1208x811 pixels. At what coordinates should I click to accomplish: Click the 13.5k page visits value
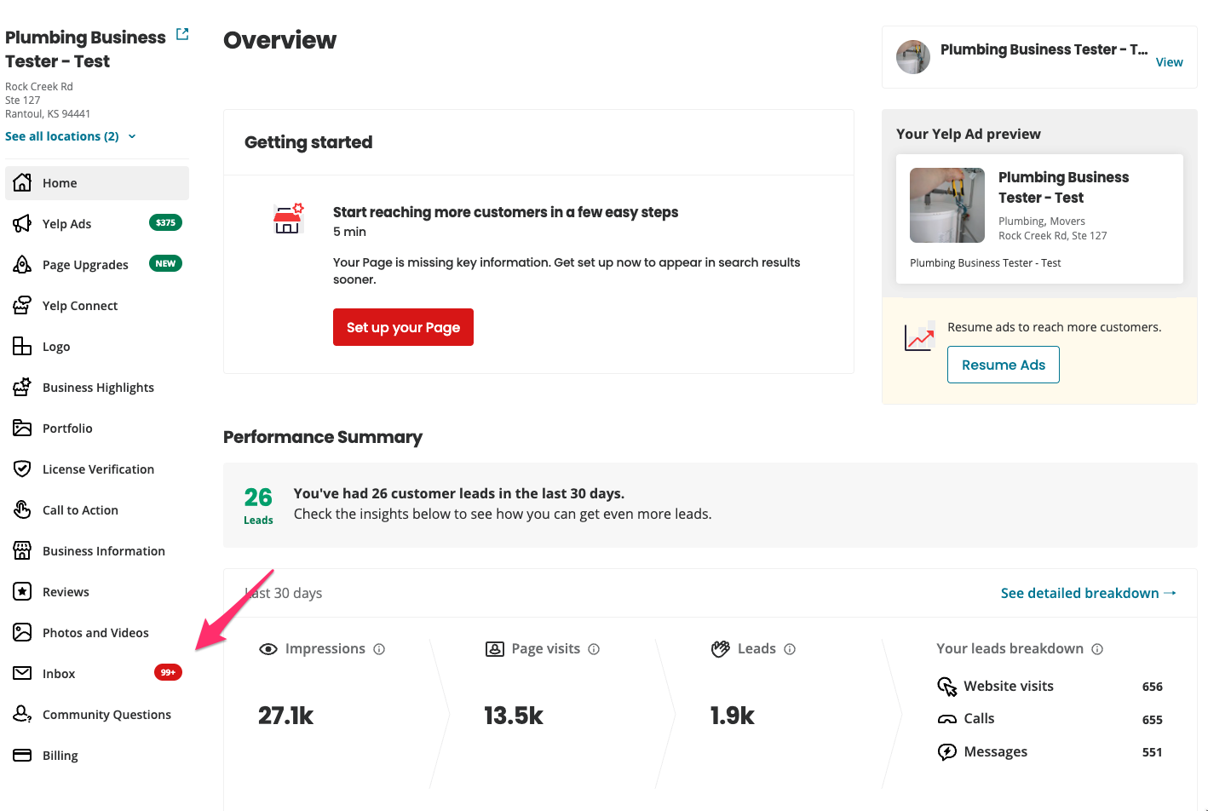[x=514, y=716]
